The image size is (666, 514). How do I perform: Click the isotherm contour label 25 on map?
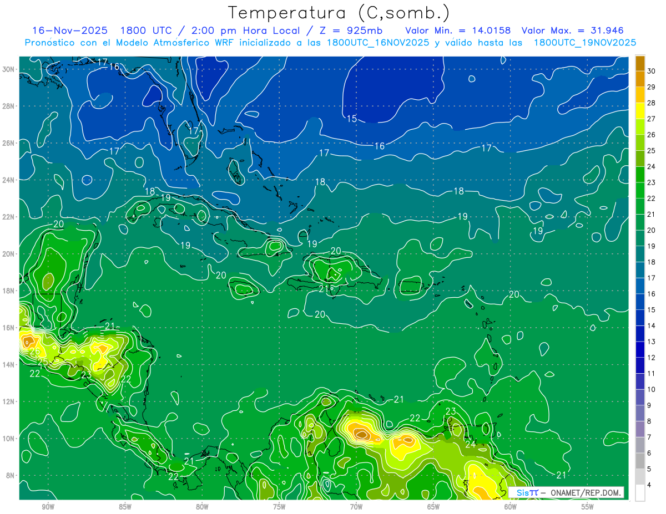(x=43, y=362)
